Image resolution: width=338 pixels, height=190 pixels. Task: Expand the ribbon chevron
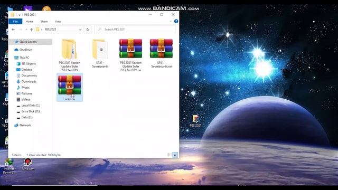pyautogui.click(x=171, y=21)
